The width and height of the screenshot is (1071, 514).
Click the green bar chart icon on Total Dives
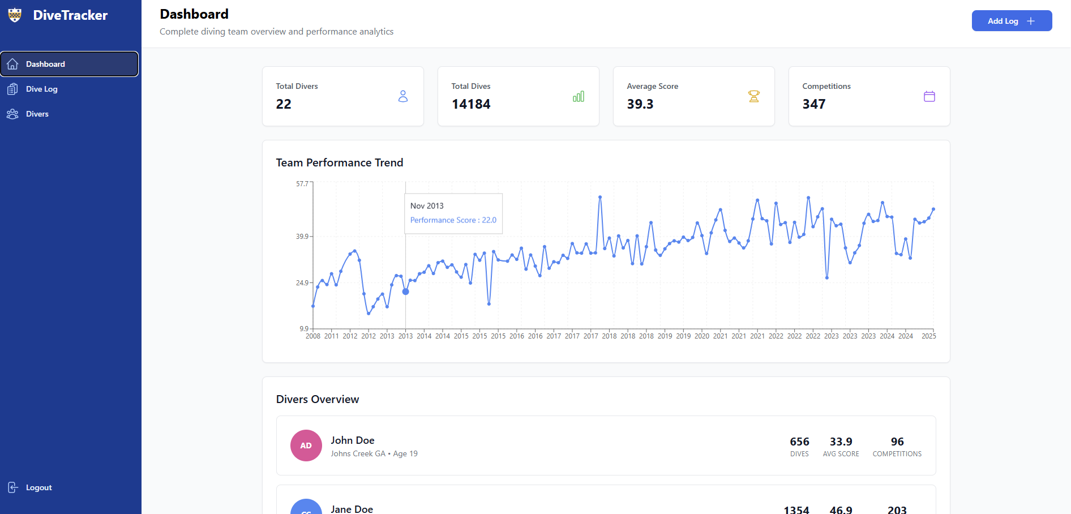coord(579,96)
